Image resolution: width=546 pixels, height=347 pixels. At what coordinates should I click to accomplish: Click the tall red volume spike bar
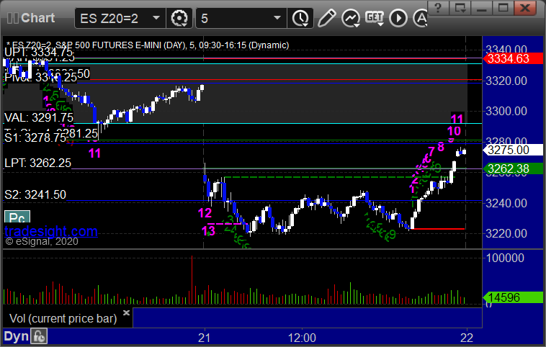coord(192,280)
